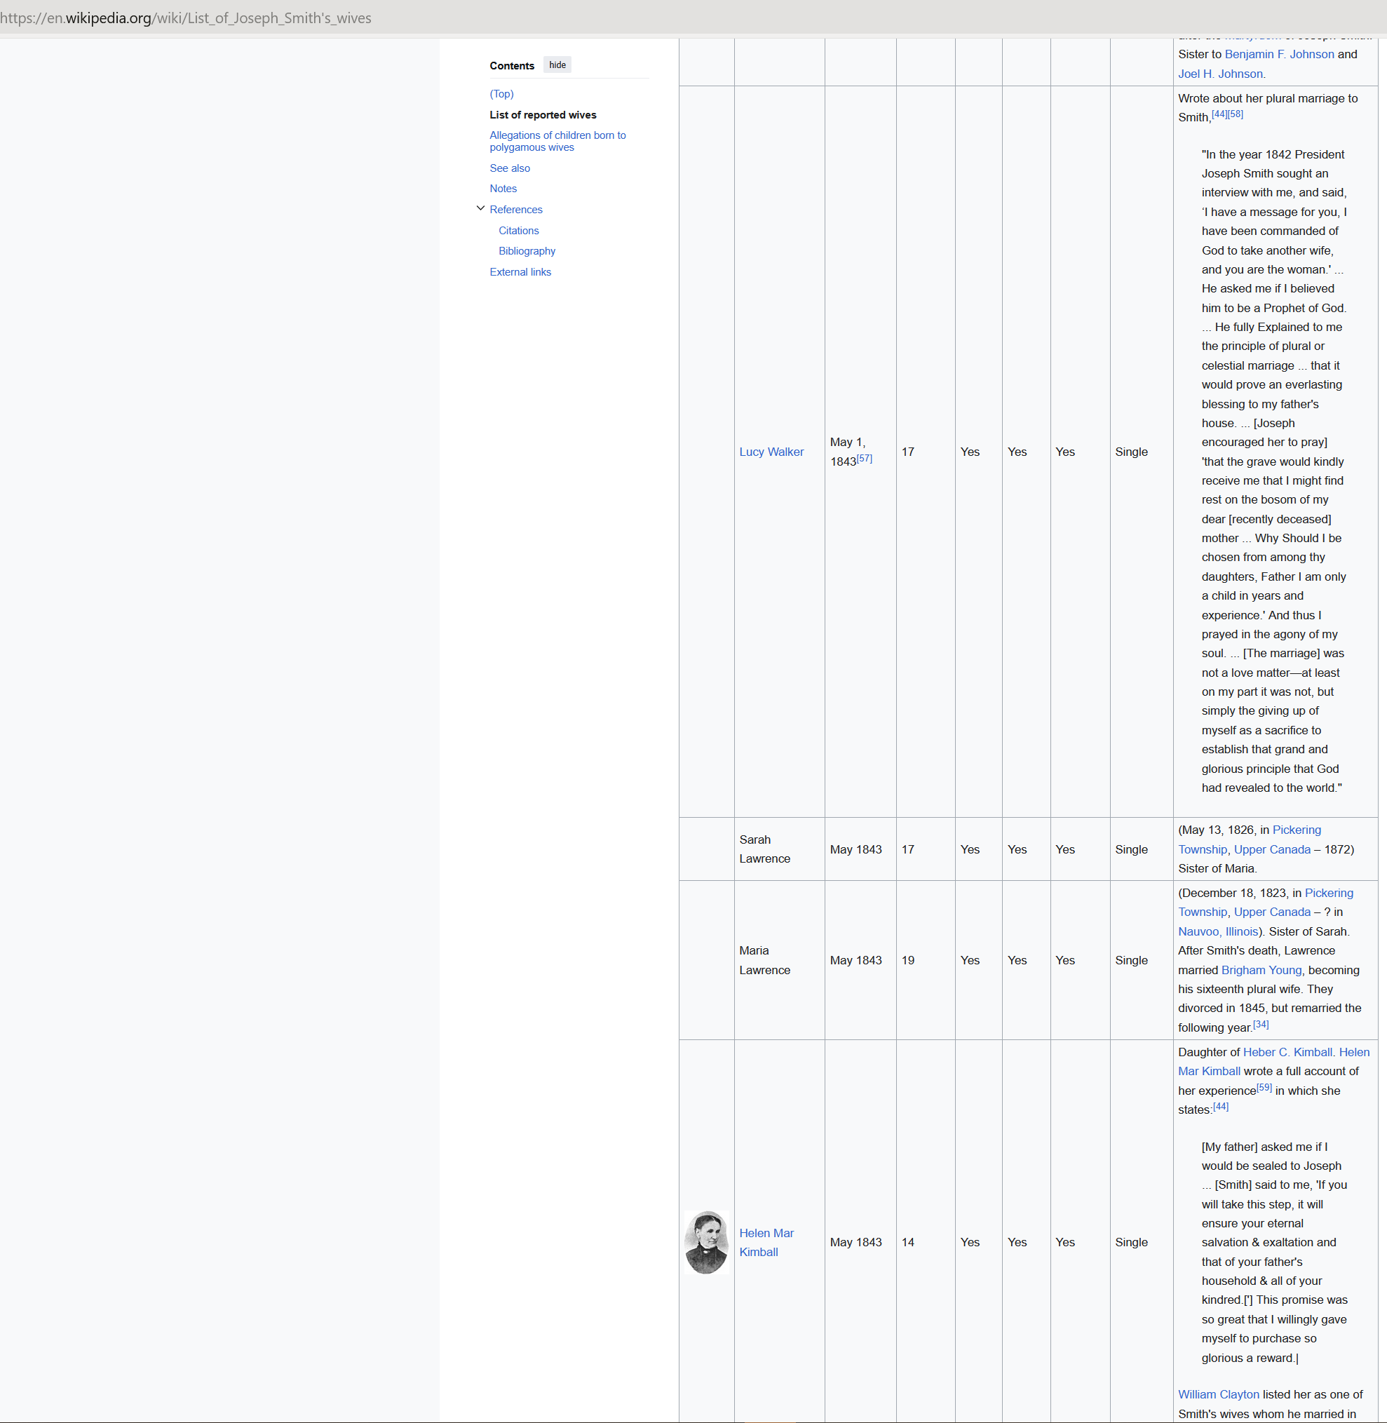Open Helen Mar Kimball portrait thumbnail
Viewport: 1387px width, 1423px height.
coord(706,1242)
